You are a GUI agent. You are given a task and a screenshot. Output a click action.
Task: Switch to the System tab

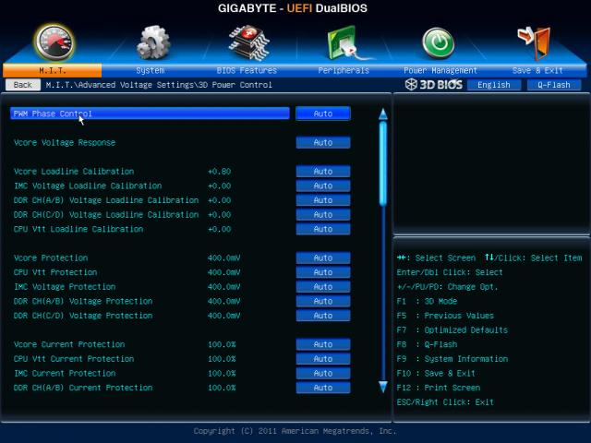pyautogui.click(x=150, y=70)
